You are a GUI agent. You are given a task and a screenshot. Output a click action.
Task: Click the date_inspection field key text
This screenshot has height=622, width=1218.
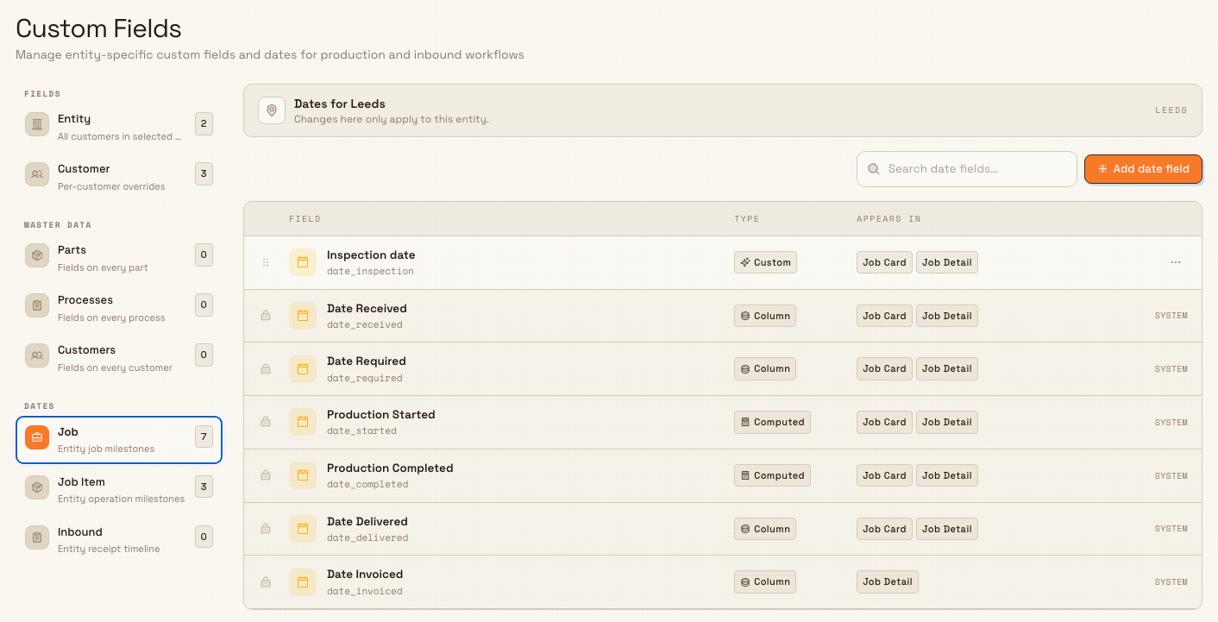(x=370, y=271)
